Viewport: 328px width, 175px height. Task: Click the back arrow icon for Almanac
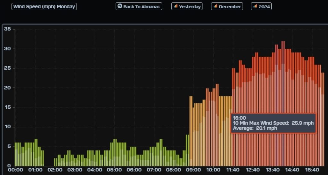120,6
